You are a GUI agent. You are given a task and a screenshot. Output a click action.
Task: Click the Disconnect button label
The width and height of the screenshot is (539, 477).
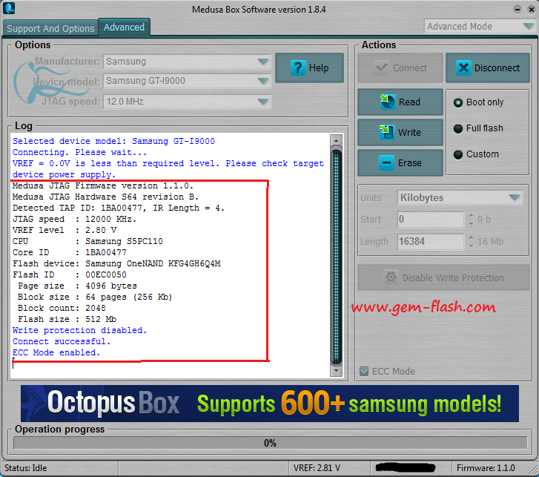(x=497, y=68)
